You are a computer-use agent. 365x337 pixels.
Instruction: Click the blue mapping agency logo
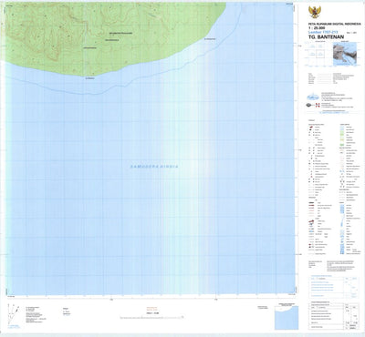coord(313,97)
